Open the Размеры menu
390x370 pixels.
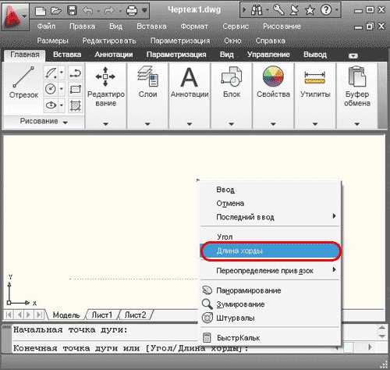point(52,41)
